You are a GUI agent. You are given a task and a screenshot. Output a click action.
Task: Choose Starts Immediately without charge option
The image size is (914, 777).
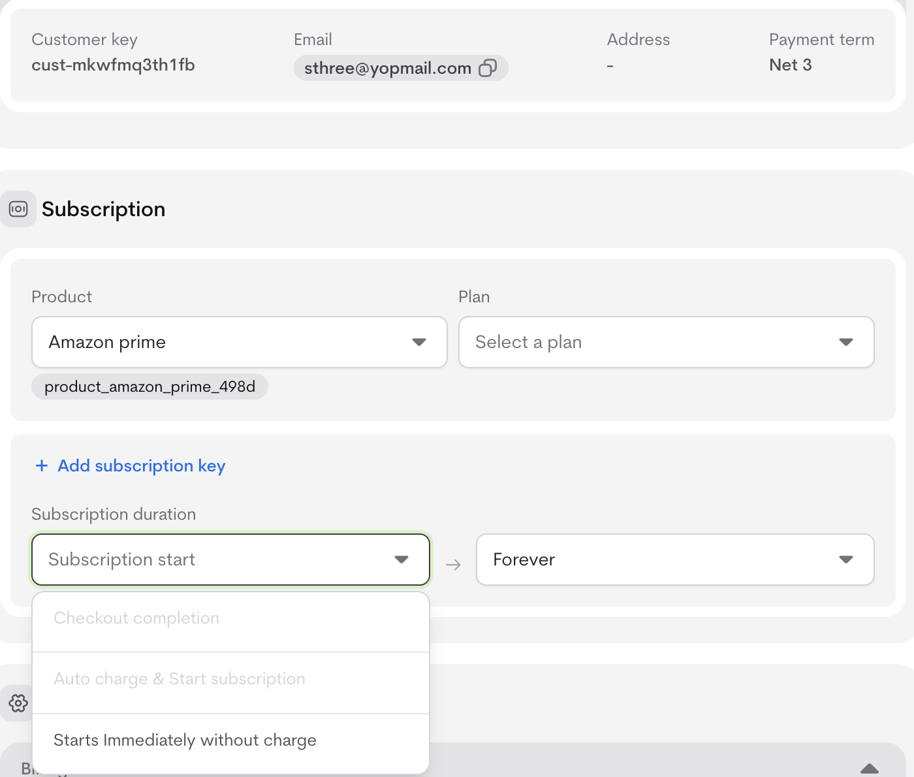point(185,740)
